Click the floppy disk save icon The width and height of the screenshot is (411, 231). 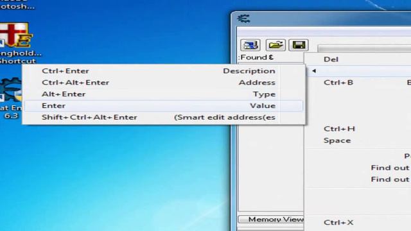(x=299, y=45)
